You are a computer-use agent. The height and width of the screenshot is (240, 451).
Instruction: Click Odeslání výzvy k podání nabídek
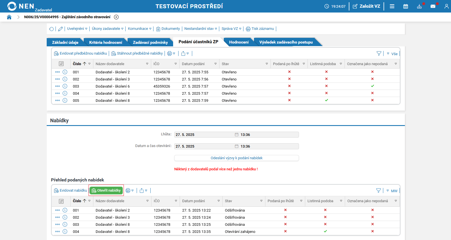coord(236,158)
